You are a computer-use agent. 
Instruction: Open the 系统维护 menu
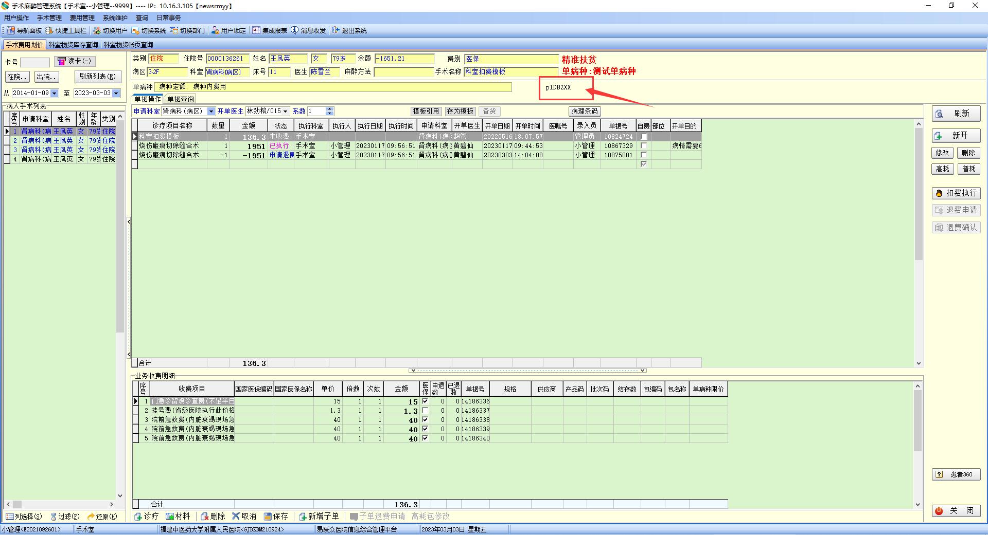(x=115, y=18)
